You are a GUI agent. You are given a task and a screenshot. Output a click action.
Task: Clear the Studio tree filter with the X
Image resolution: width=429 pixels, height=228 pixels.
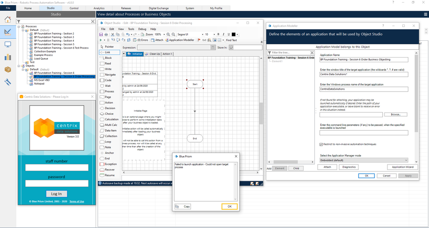tap(92, 21)
